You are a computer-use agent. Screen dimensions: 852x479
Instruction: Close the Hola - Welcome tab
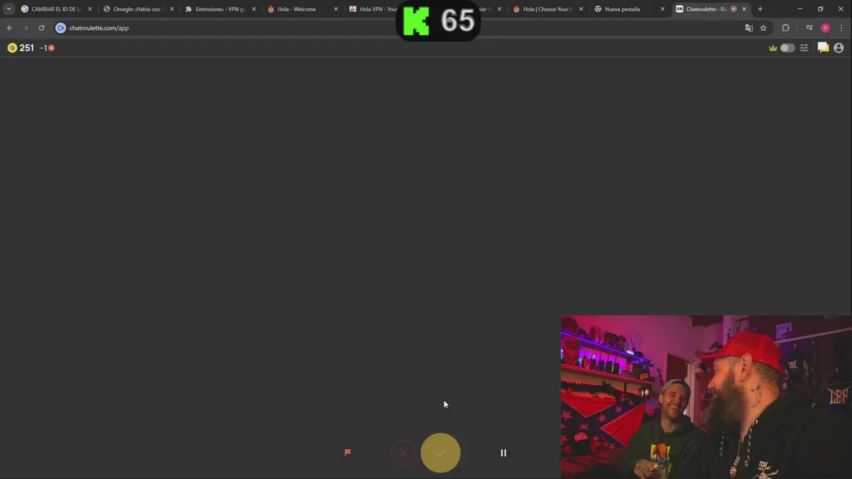pos(335,9)
